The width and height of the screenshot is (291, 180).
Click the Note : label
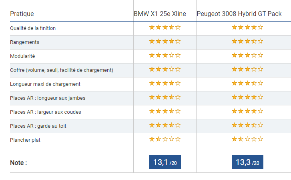[x=18, y=163]
